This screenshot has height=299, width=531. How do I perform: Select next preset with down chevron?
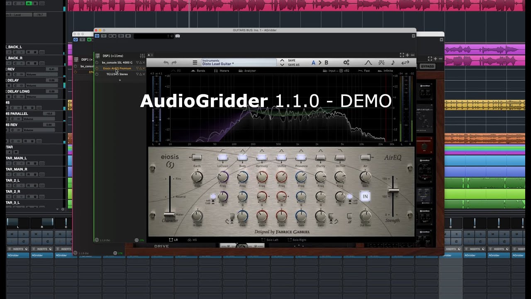[x=282, y=65]
